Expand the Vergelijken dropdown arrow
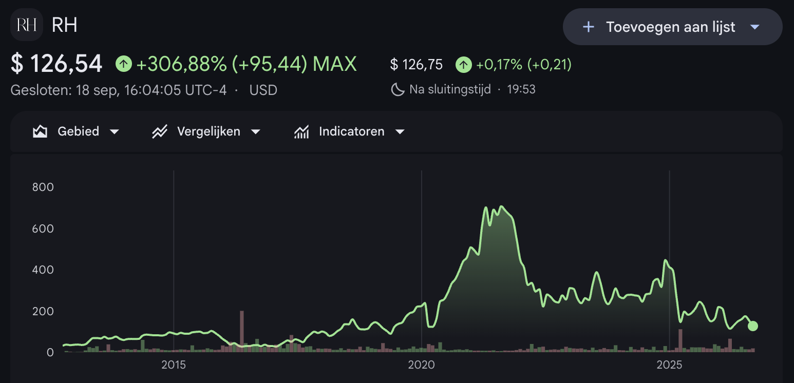Screen dimensions: 794x383 (255, 132)
